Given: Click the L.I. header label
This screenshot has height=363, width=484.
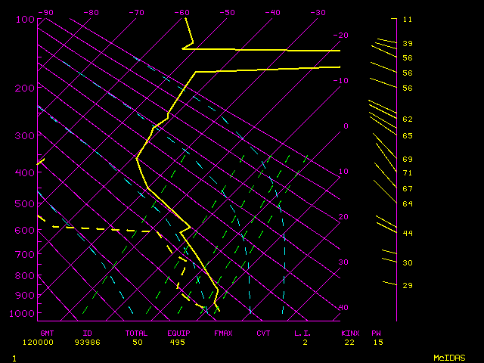Looking at the screenshot, I should (304, 333).
